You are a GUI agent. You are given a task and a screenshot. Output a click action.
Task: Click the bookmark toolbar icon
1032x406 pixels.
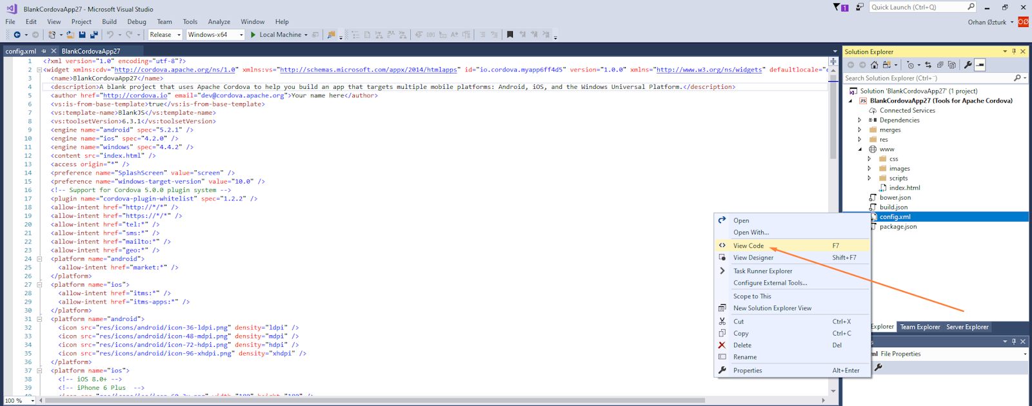tap(510, 35)
